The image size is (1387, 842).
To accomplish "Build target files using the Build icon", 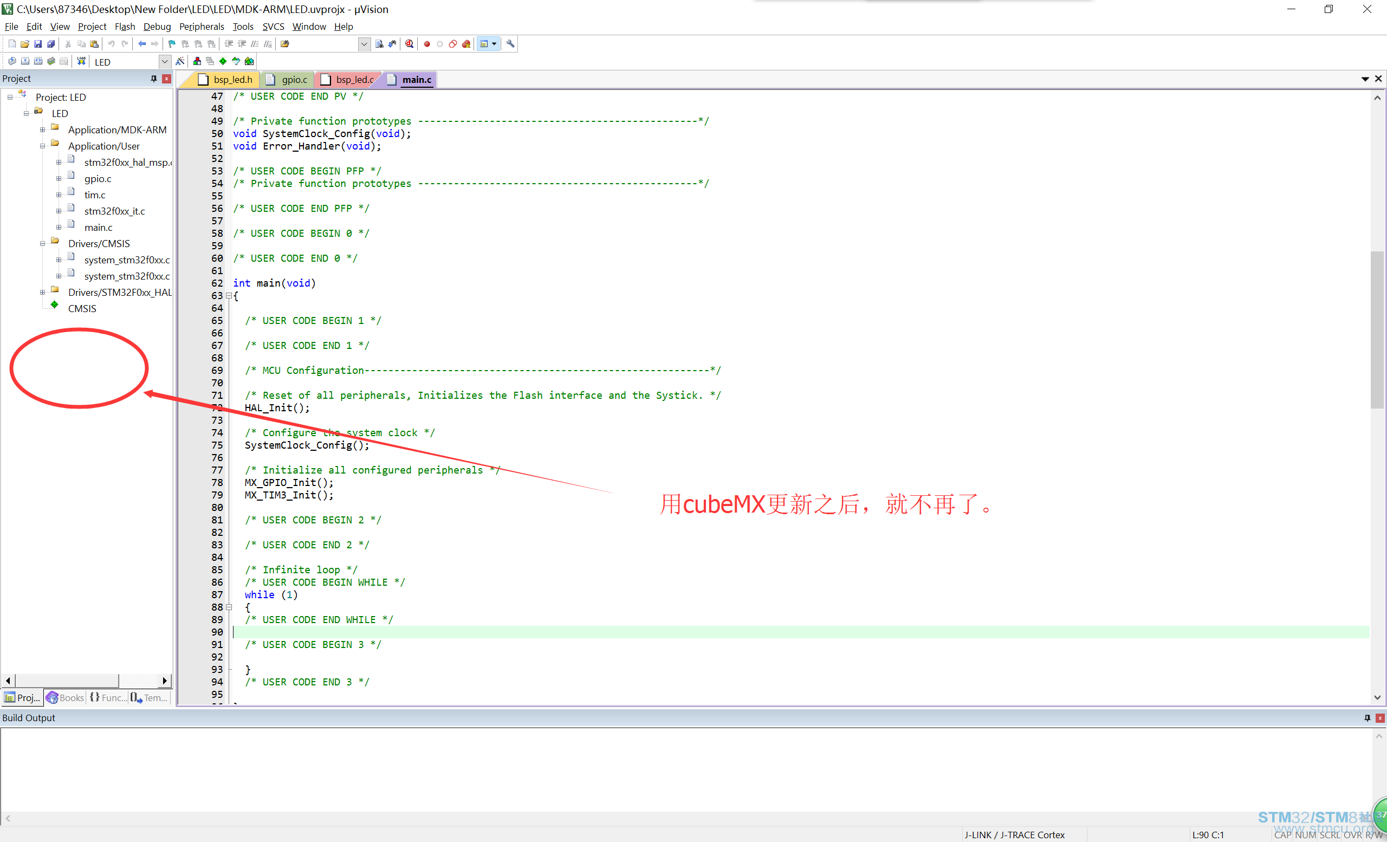I will tap(25, 61).
